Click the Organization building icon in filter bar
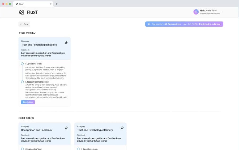The image size is (239, 150). coord(149,24)
